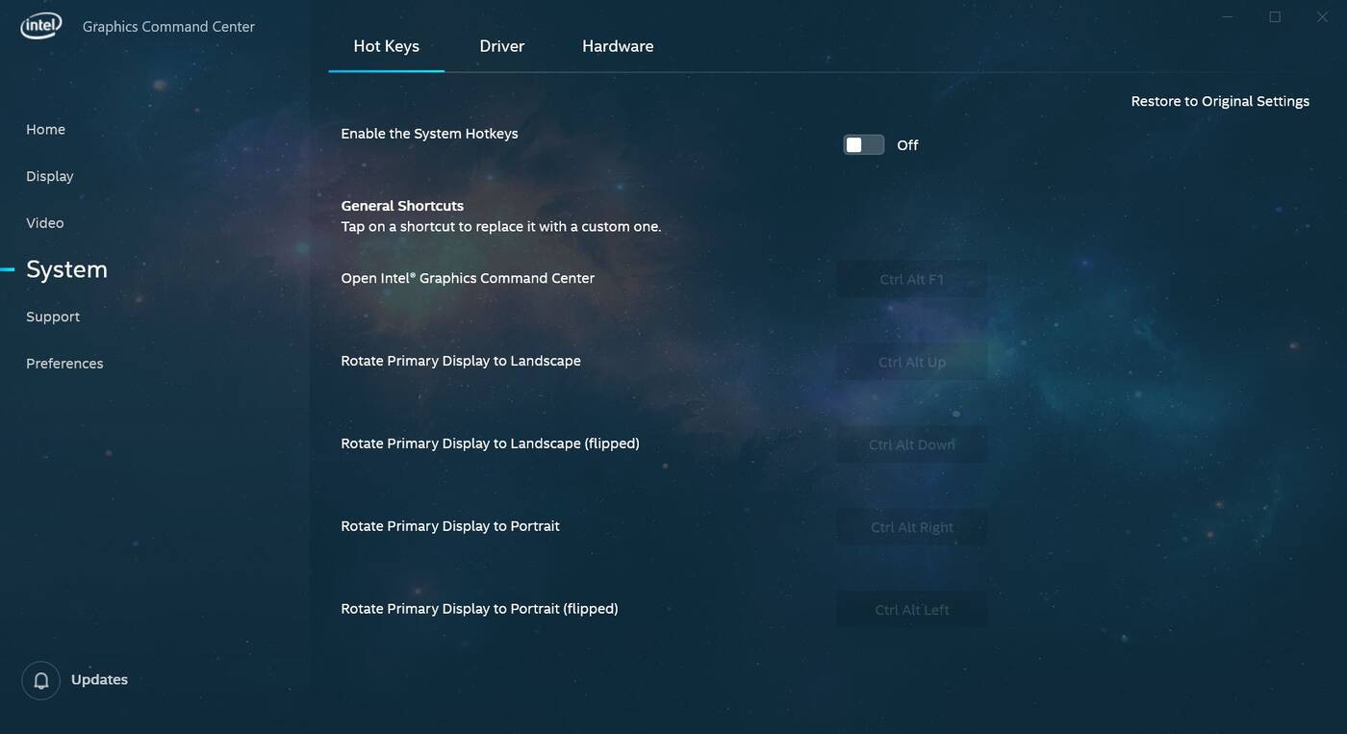This screenshot has width=1347, height=734.
Task: Maximize the Graphics Command Center window
Action: [1275, 17]
